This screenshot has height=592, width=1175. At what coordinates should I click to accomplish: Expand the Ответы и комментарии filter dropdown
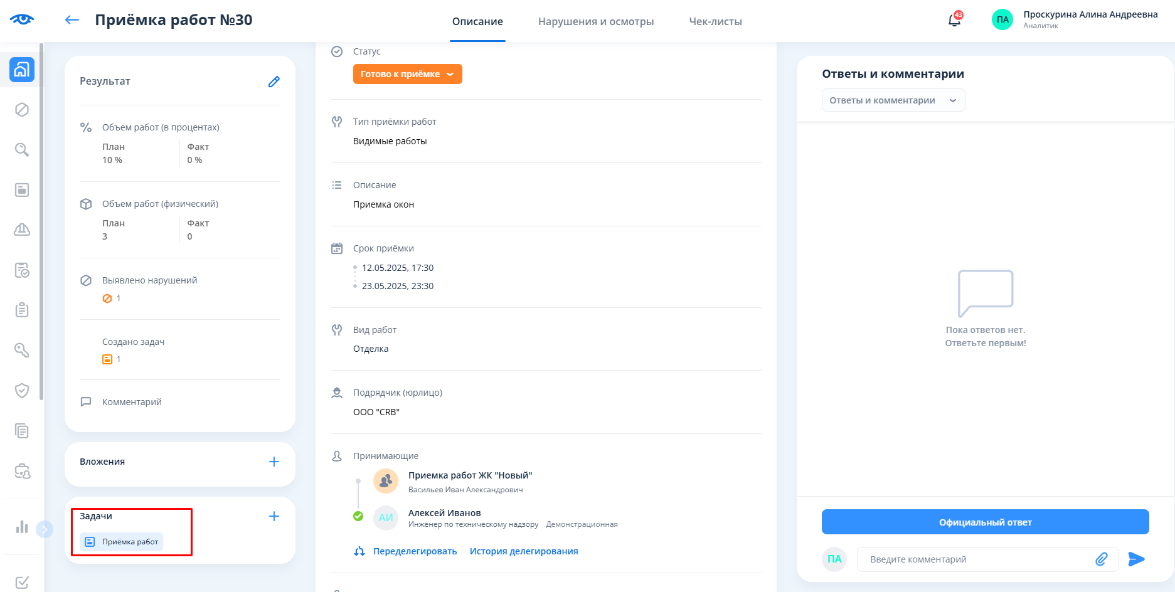click(893, 100)
